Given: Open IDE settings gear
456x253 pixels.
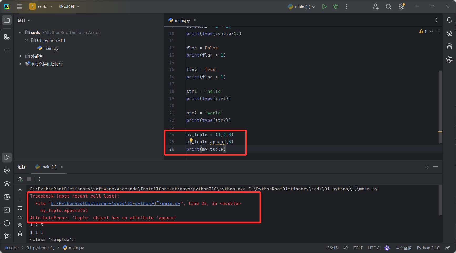Looking at the screenshot, I should [x=402, y=7].
